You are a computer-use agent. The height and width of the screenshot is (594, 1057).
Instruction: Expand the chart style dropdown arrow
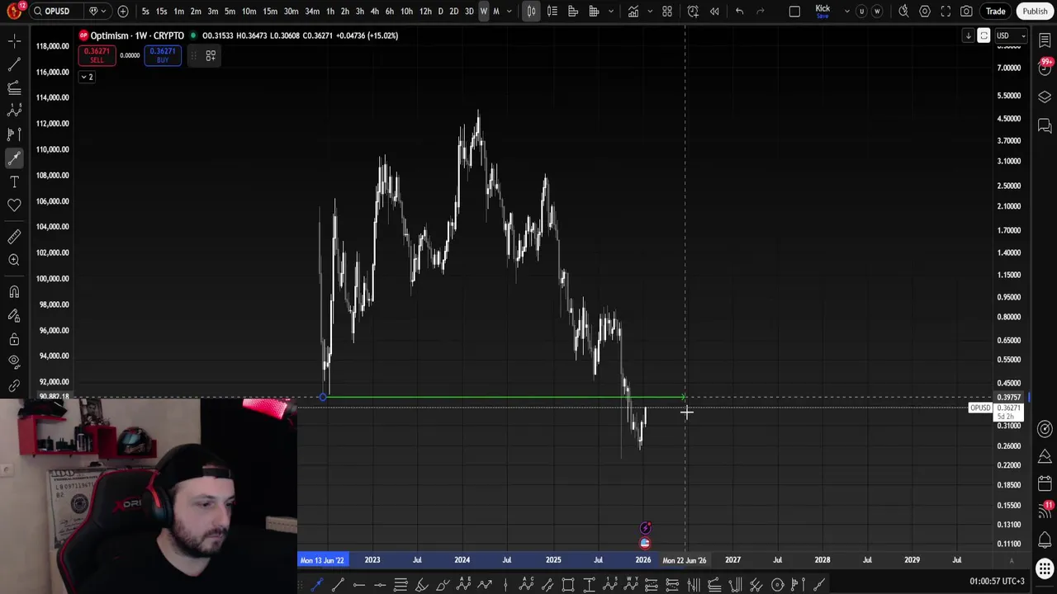pos(611,12)
